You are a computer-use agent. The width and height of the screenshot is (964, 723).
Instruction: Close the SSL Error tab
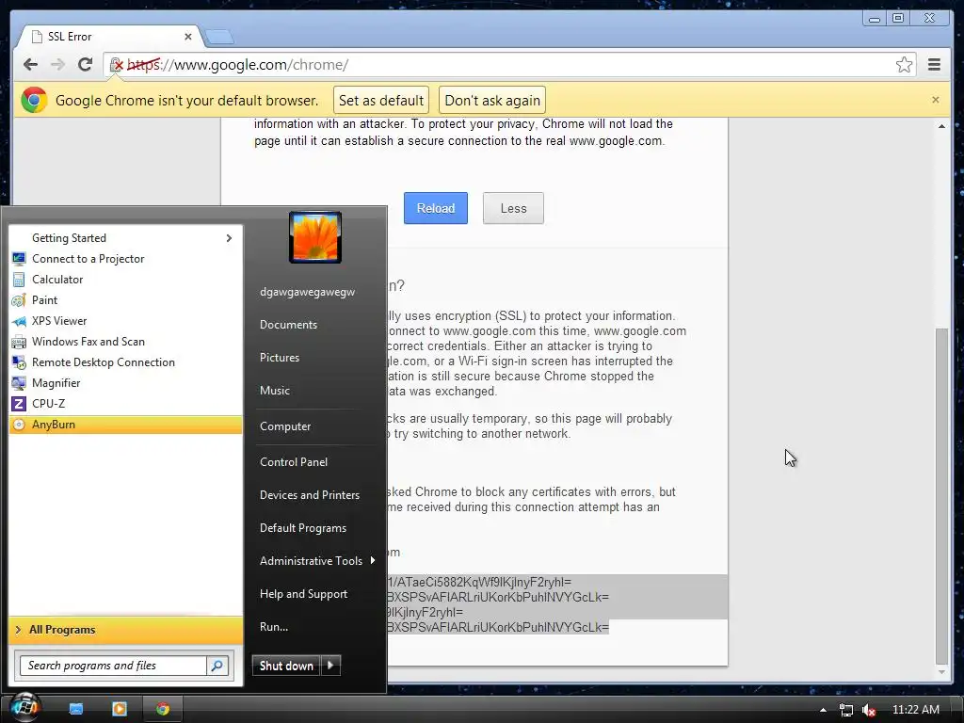188,37
